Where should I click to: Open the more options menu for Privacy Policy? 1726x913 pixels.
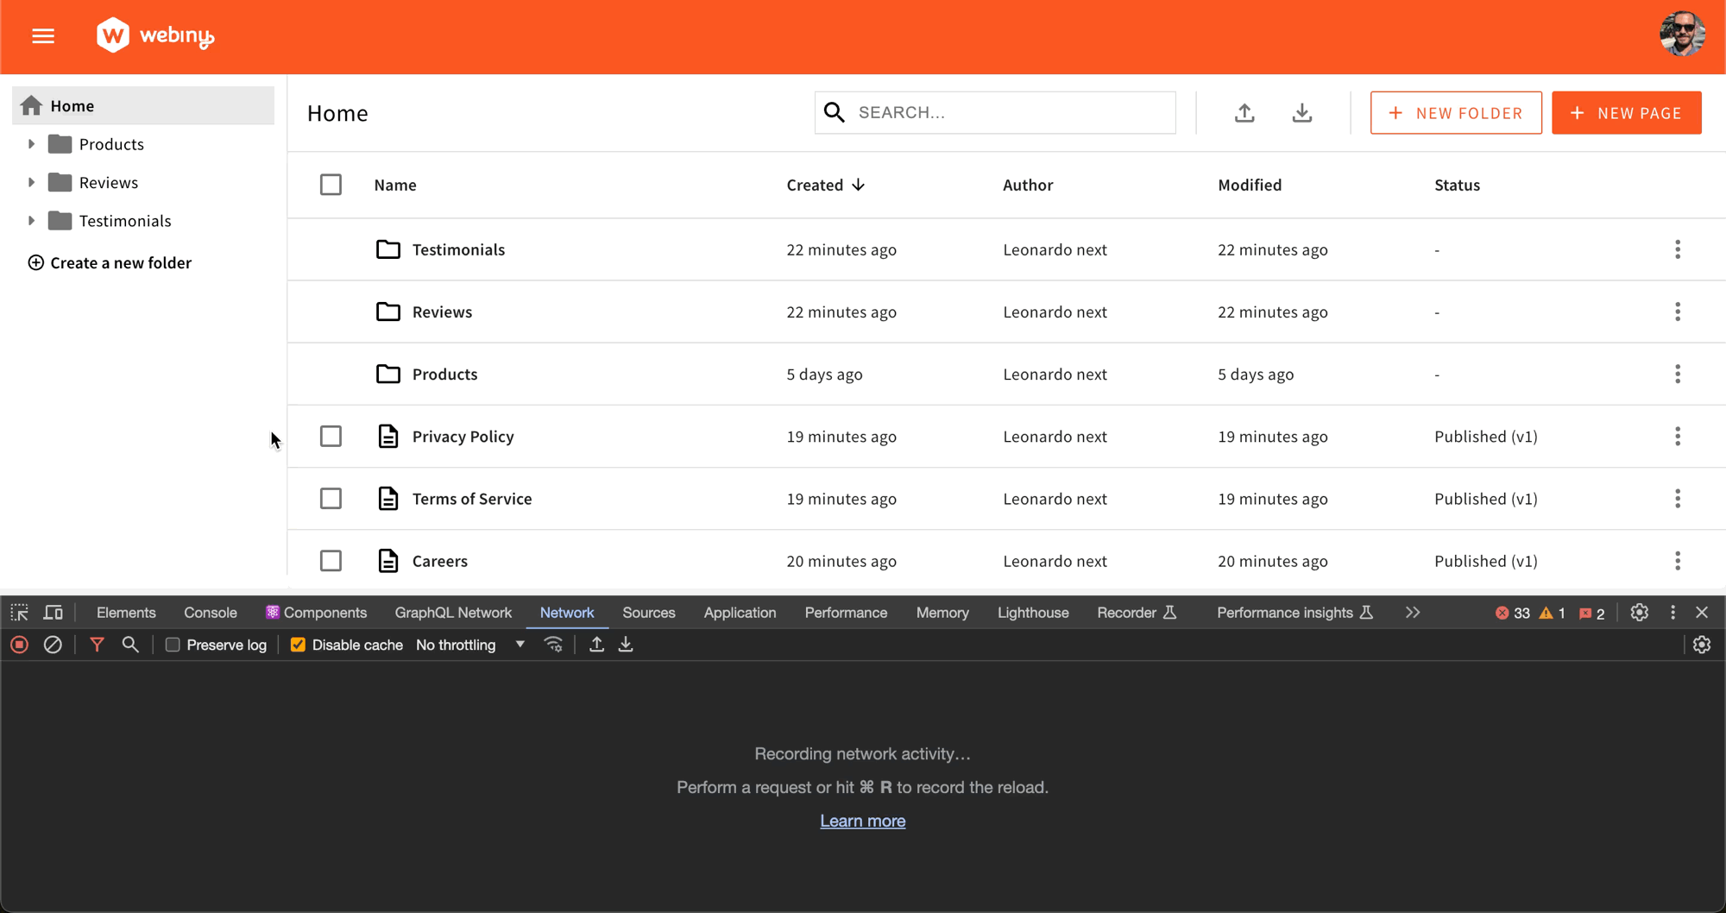[x=1677, y=437]
